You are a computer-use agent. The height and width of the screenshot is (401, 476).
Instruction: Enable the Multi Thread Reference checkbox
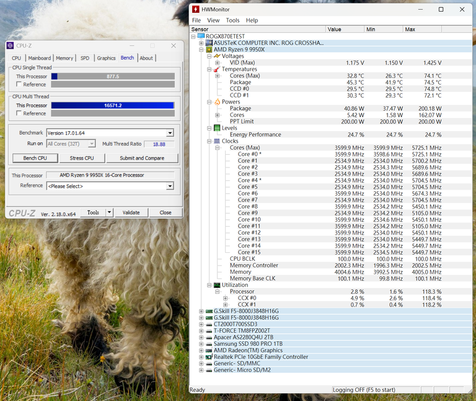pos(19,113)
